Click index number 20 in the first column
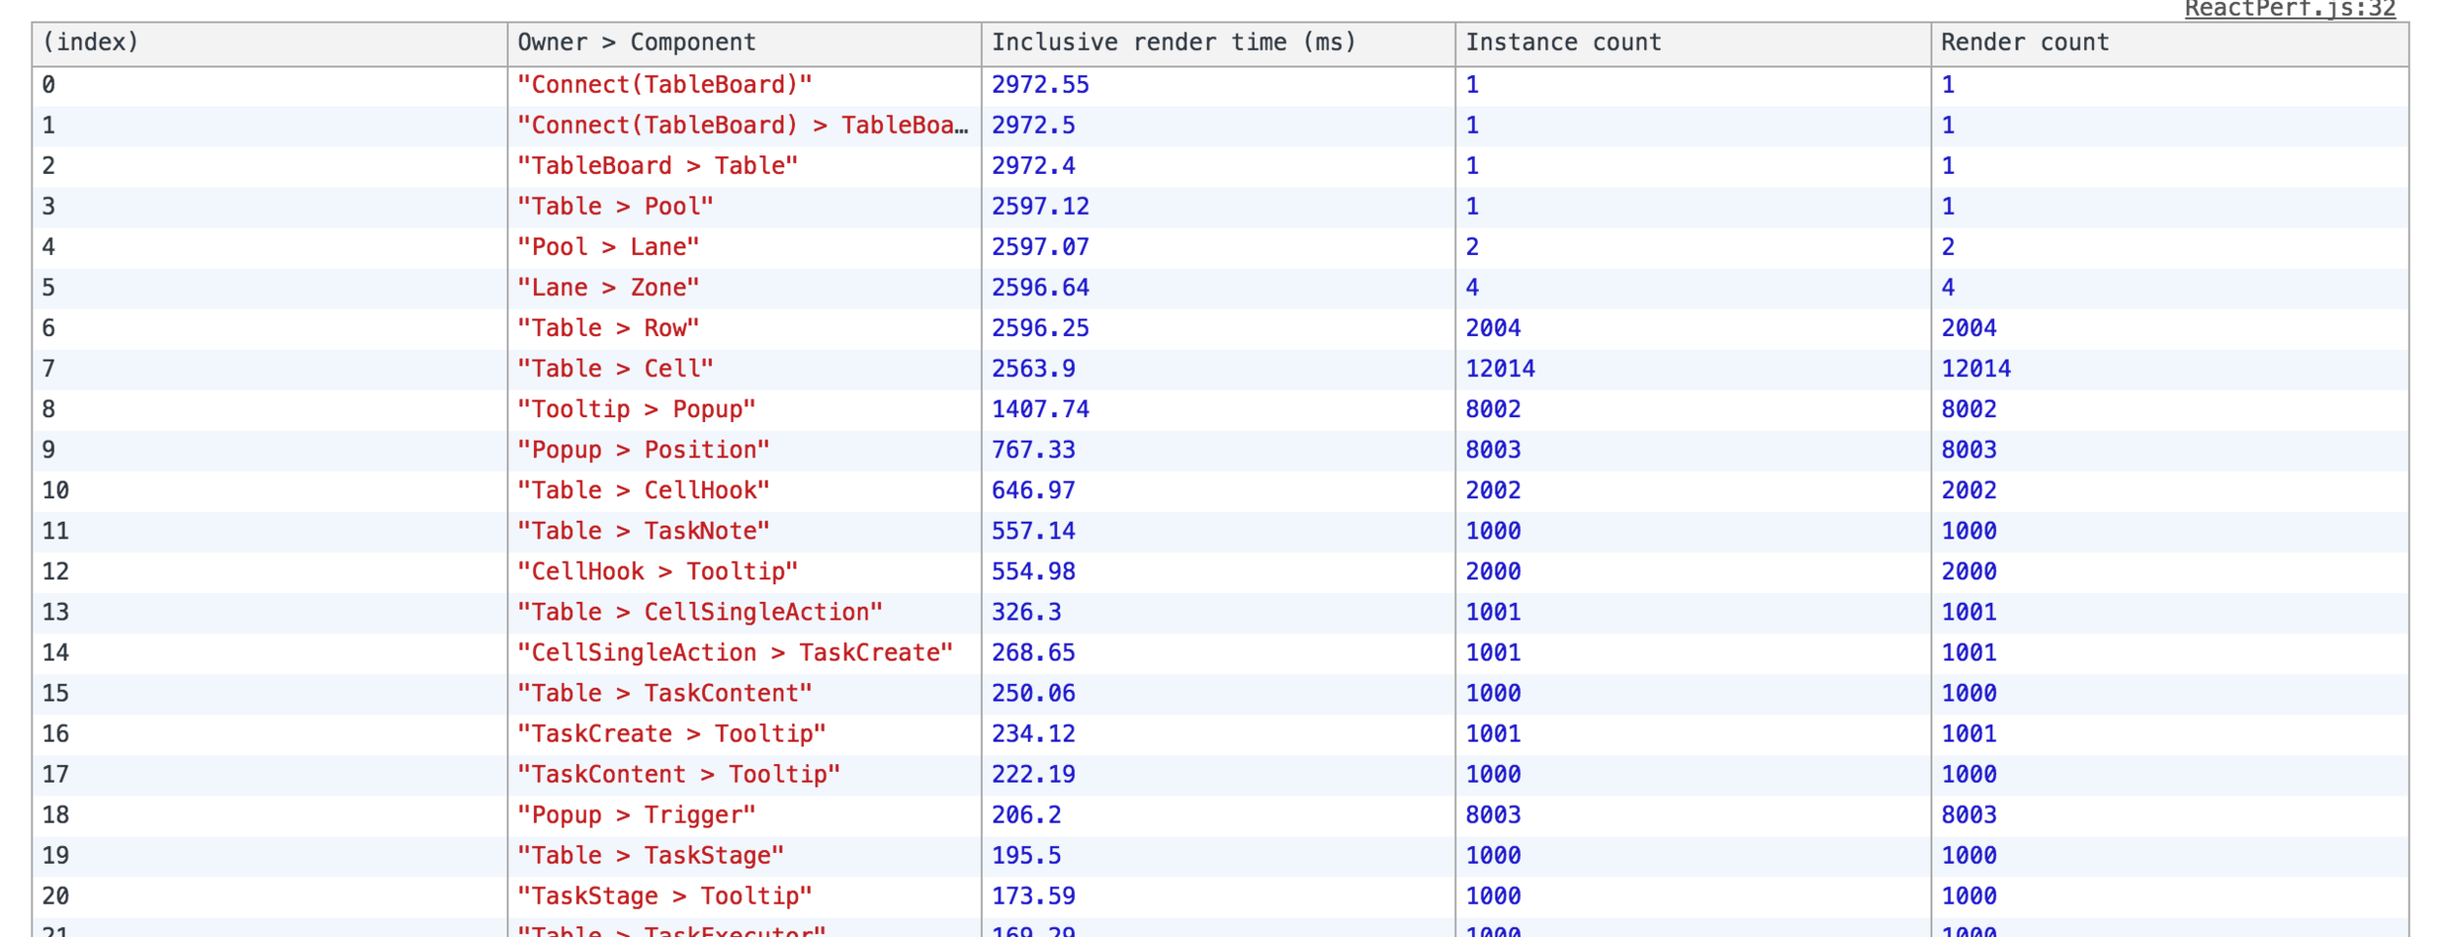Image resolution: width=2445 pixels, height=937 pixels. pyautogui.click(x=56, y=896)
